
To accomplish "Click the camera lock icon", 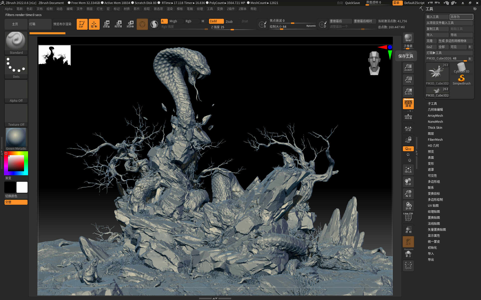I will (x=408, y=139).
